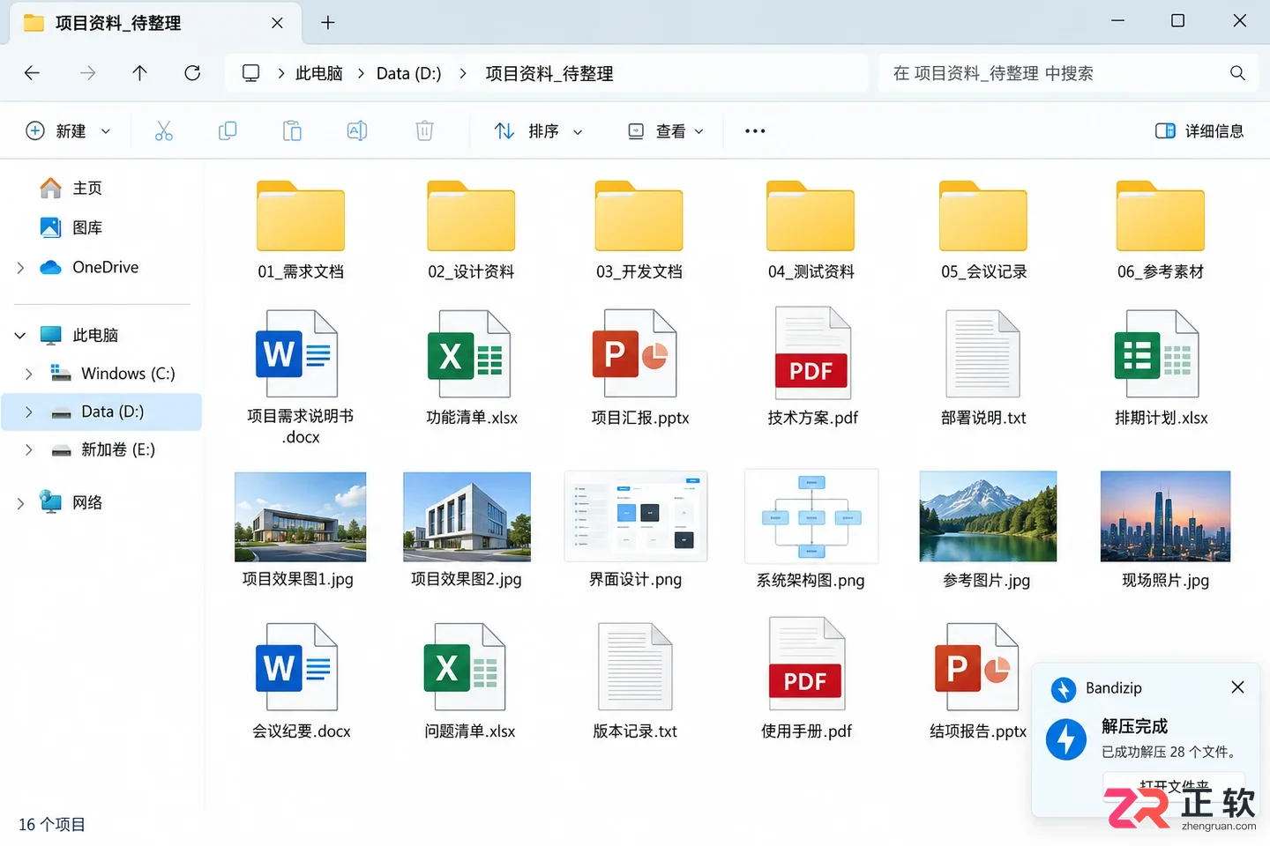Select the 技术方案.pdf file

click(x=812, y=367)
